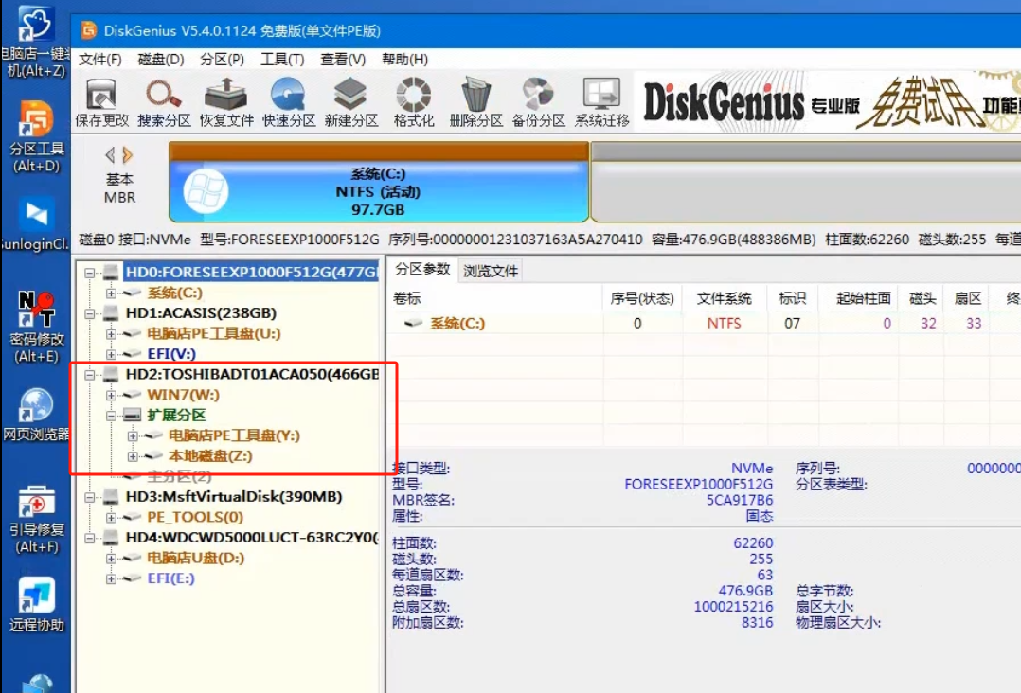1021x693 pixels.
Task: Click the Delete Partition (删除分区) trash icon
Action: pos(475,102)
